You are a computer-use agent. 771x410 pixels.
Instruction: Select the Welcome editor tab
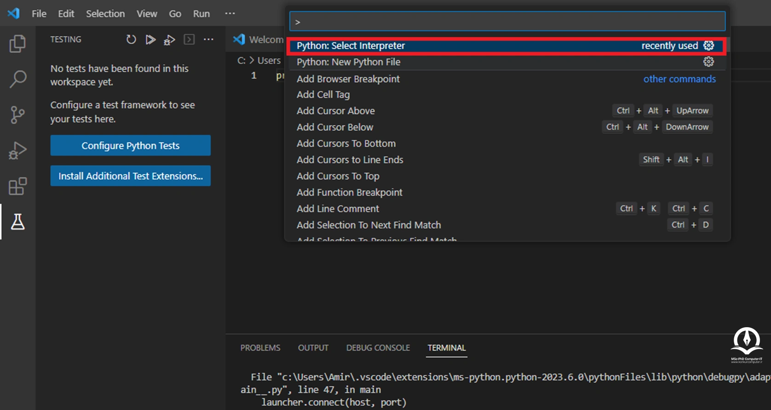pyautogui.click(x=259, y=40)
